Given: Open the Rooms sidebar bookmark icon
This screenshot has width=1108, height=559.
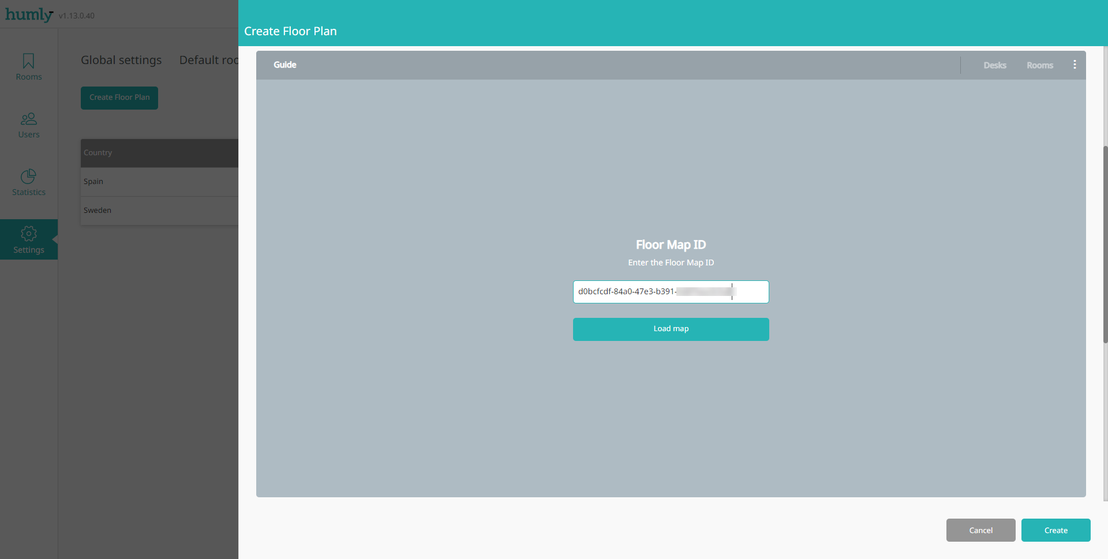Looking at the screenshot, I should 28,61.
